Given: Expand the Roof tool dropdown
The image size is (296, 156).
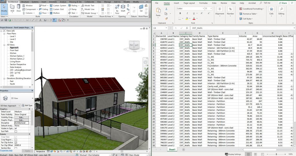Looking at the screenshot, I should pos(48,6).
